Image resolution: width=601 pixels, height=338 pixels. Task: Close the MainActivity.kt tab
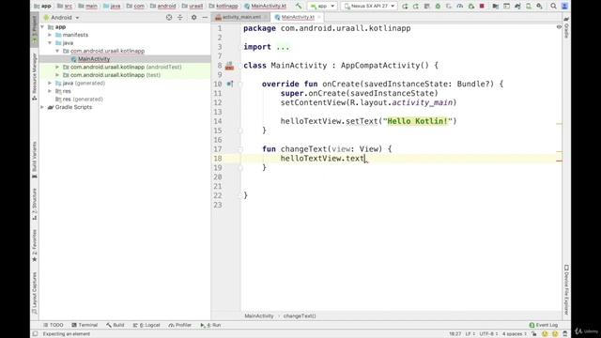319,17
